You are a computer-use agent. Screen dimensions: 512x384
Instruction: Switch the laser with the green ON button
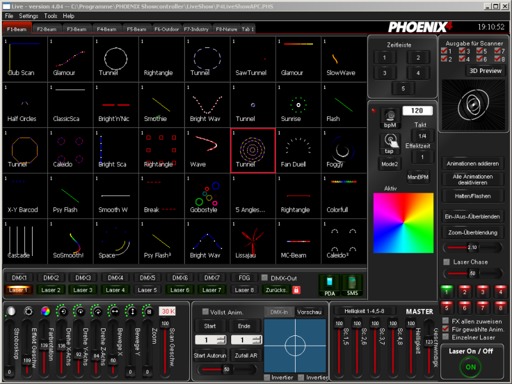[470, 367]
